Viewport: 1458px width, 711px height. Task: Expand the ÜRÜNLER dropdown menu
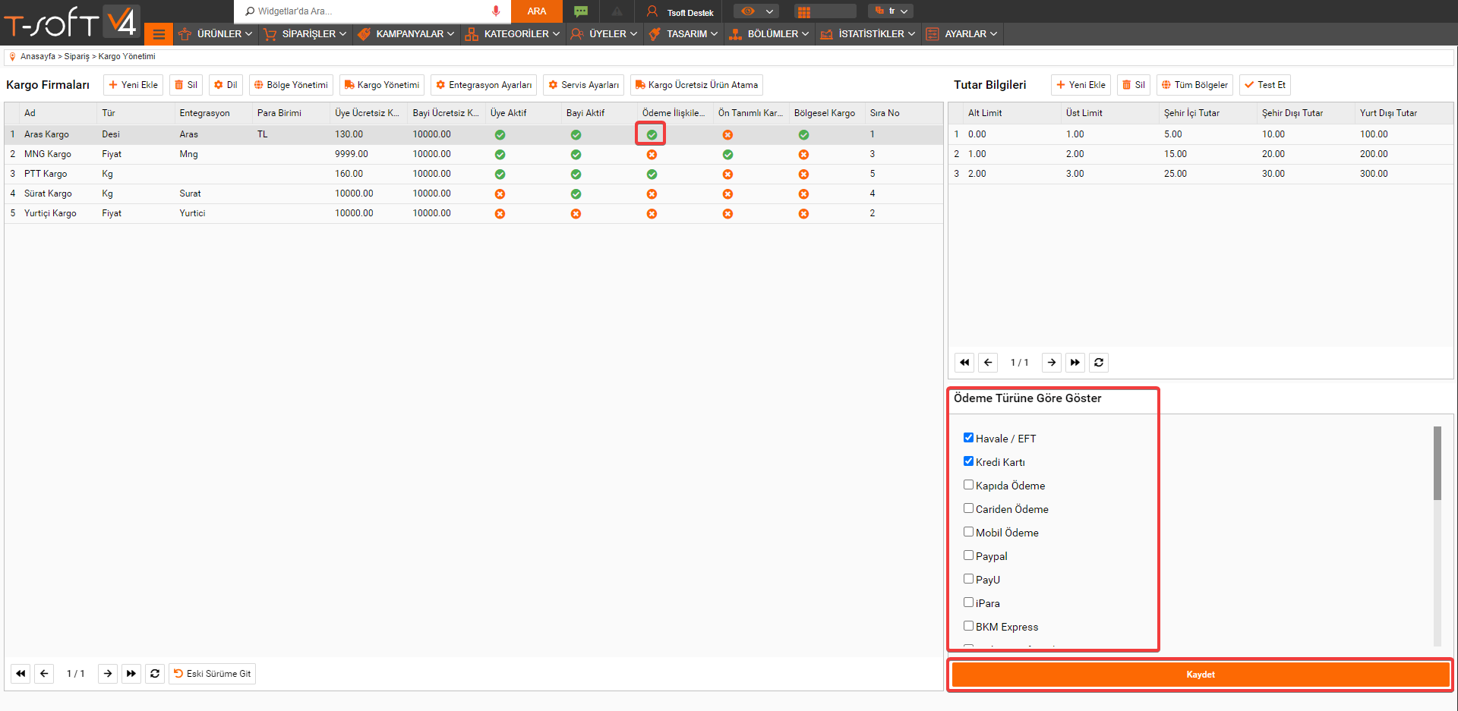pyautogui.click(x=216, y=34)
